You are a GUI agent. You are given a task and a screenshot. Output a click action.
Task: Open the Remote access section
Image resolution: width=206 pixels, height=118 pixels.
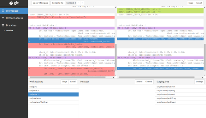[14, 18]
